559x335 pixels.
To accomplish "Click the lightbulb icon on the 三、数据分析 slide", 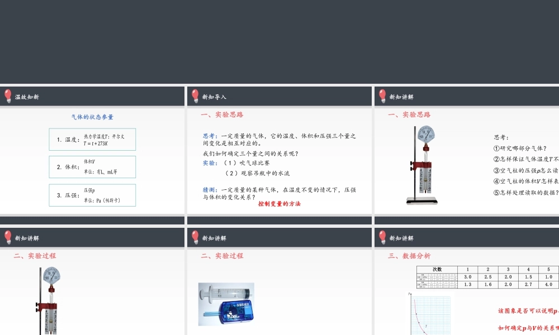I will tap(381, 237).
